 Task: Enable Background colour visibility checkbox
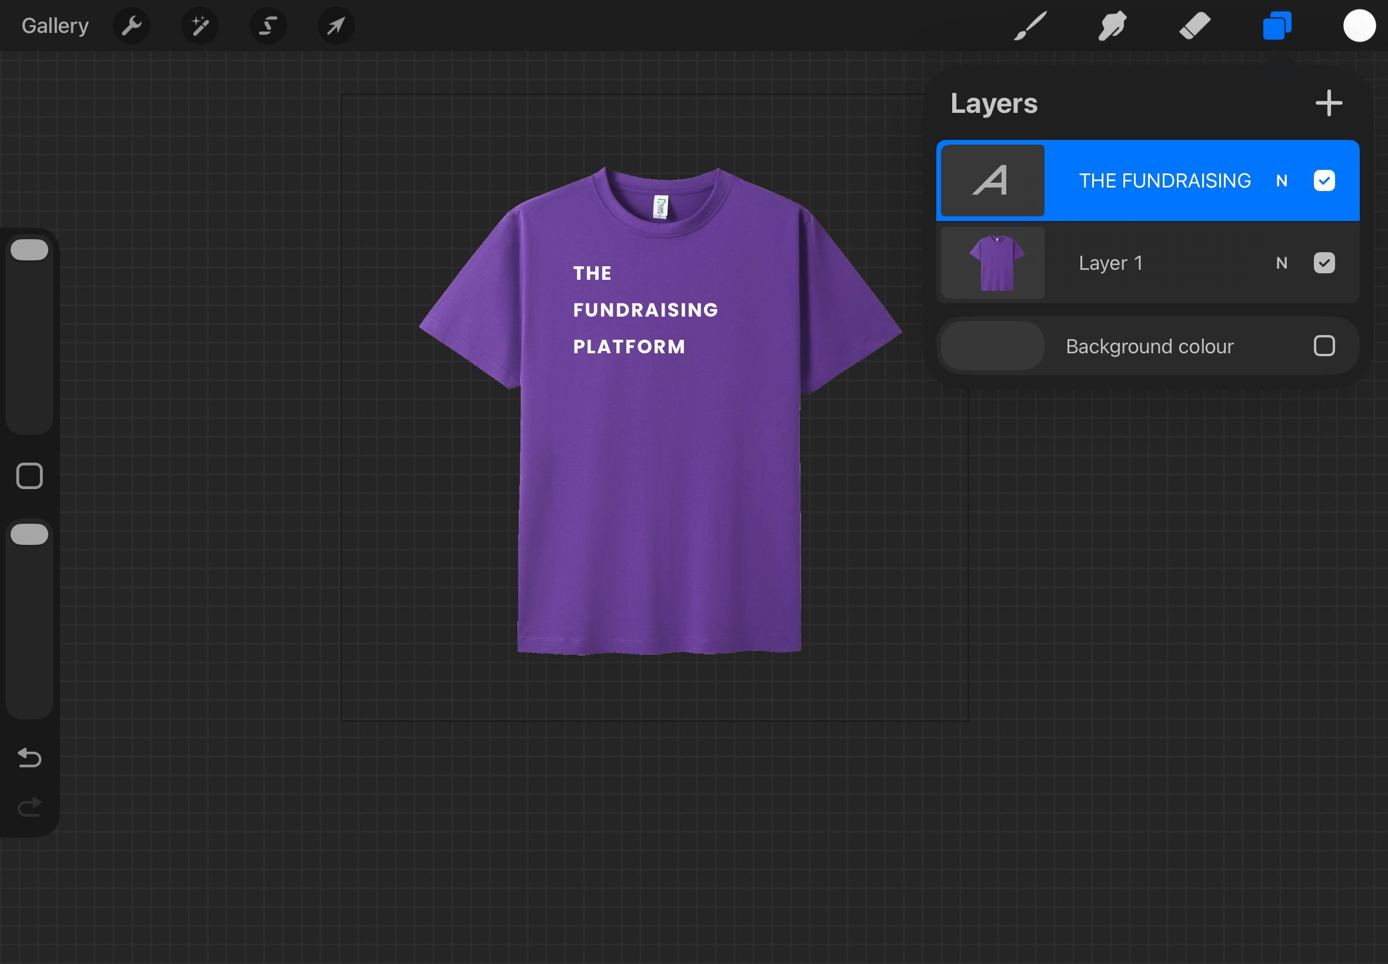pyautogui.click(x=1324, y=346)
